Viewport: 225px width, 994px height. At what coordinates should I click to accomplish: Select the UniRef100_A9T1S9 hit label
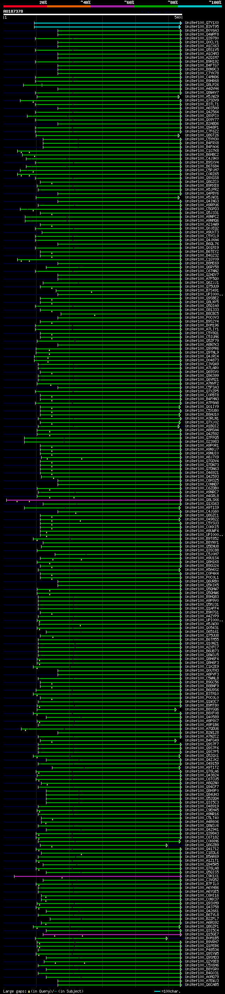pyautogui.click(x=202, y=508)
